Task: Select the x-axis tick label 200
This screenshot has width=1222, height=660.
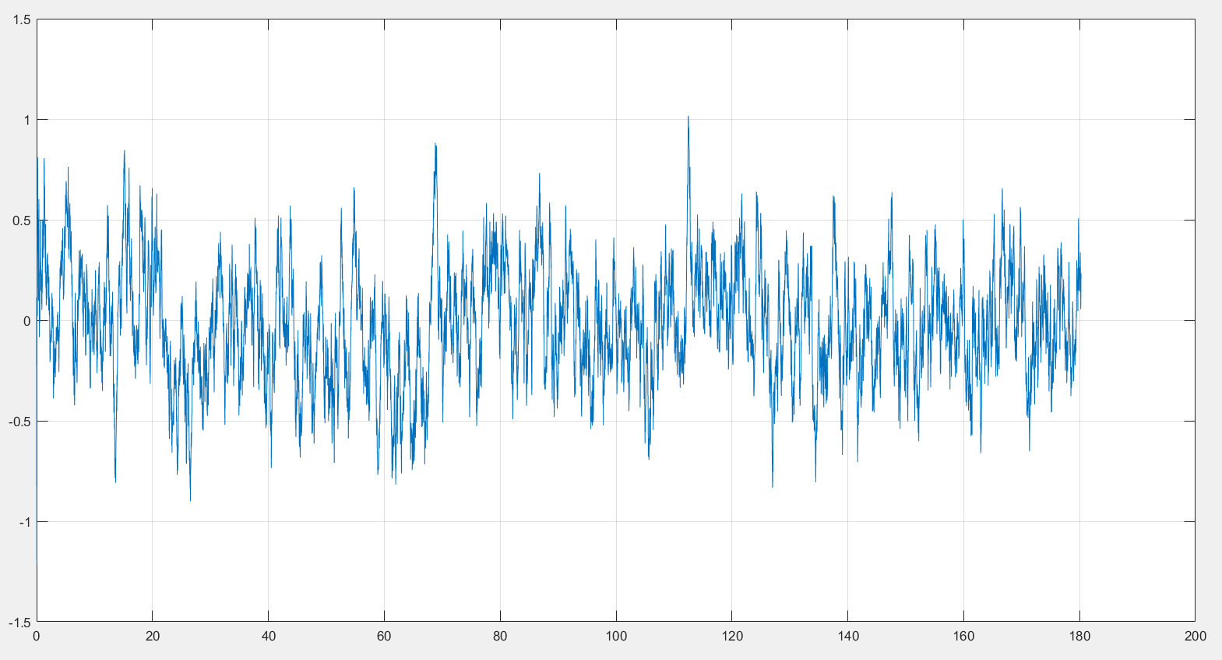Action: click(1196, 636)
